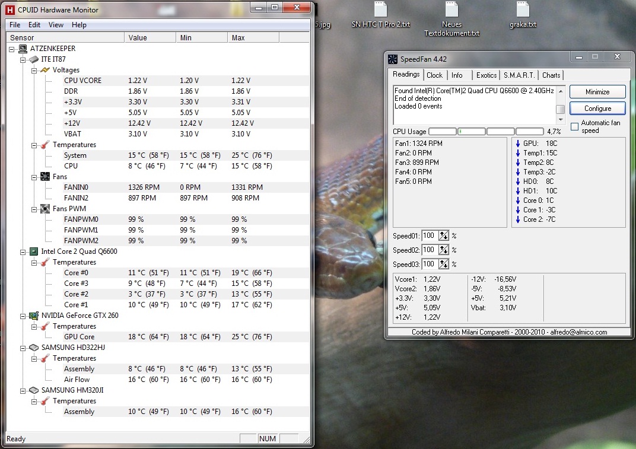Click thermometer icon under SAMSUNG HM320JI

(x=45, y=401)
